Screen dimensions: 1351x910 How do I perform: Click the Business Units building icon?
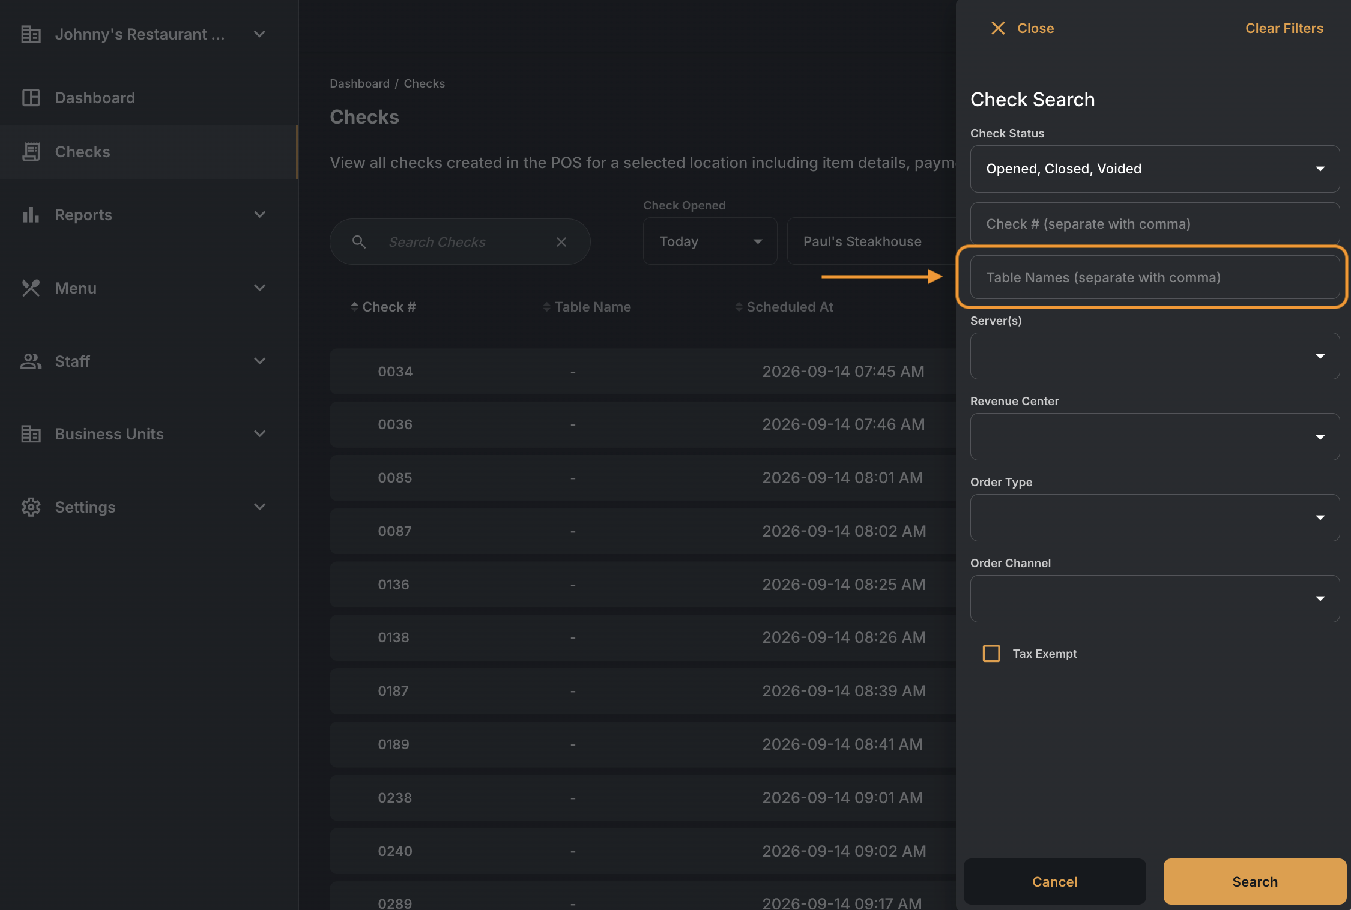(31, 434)
